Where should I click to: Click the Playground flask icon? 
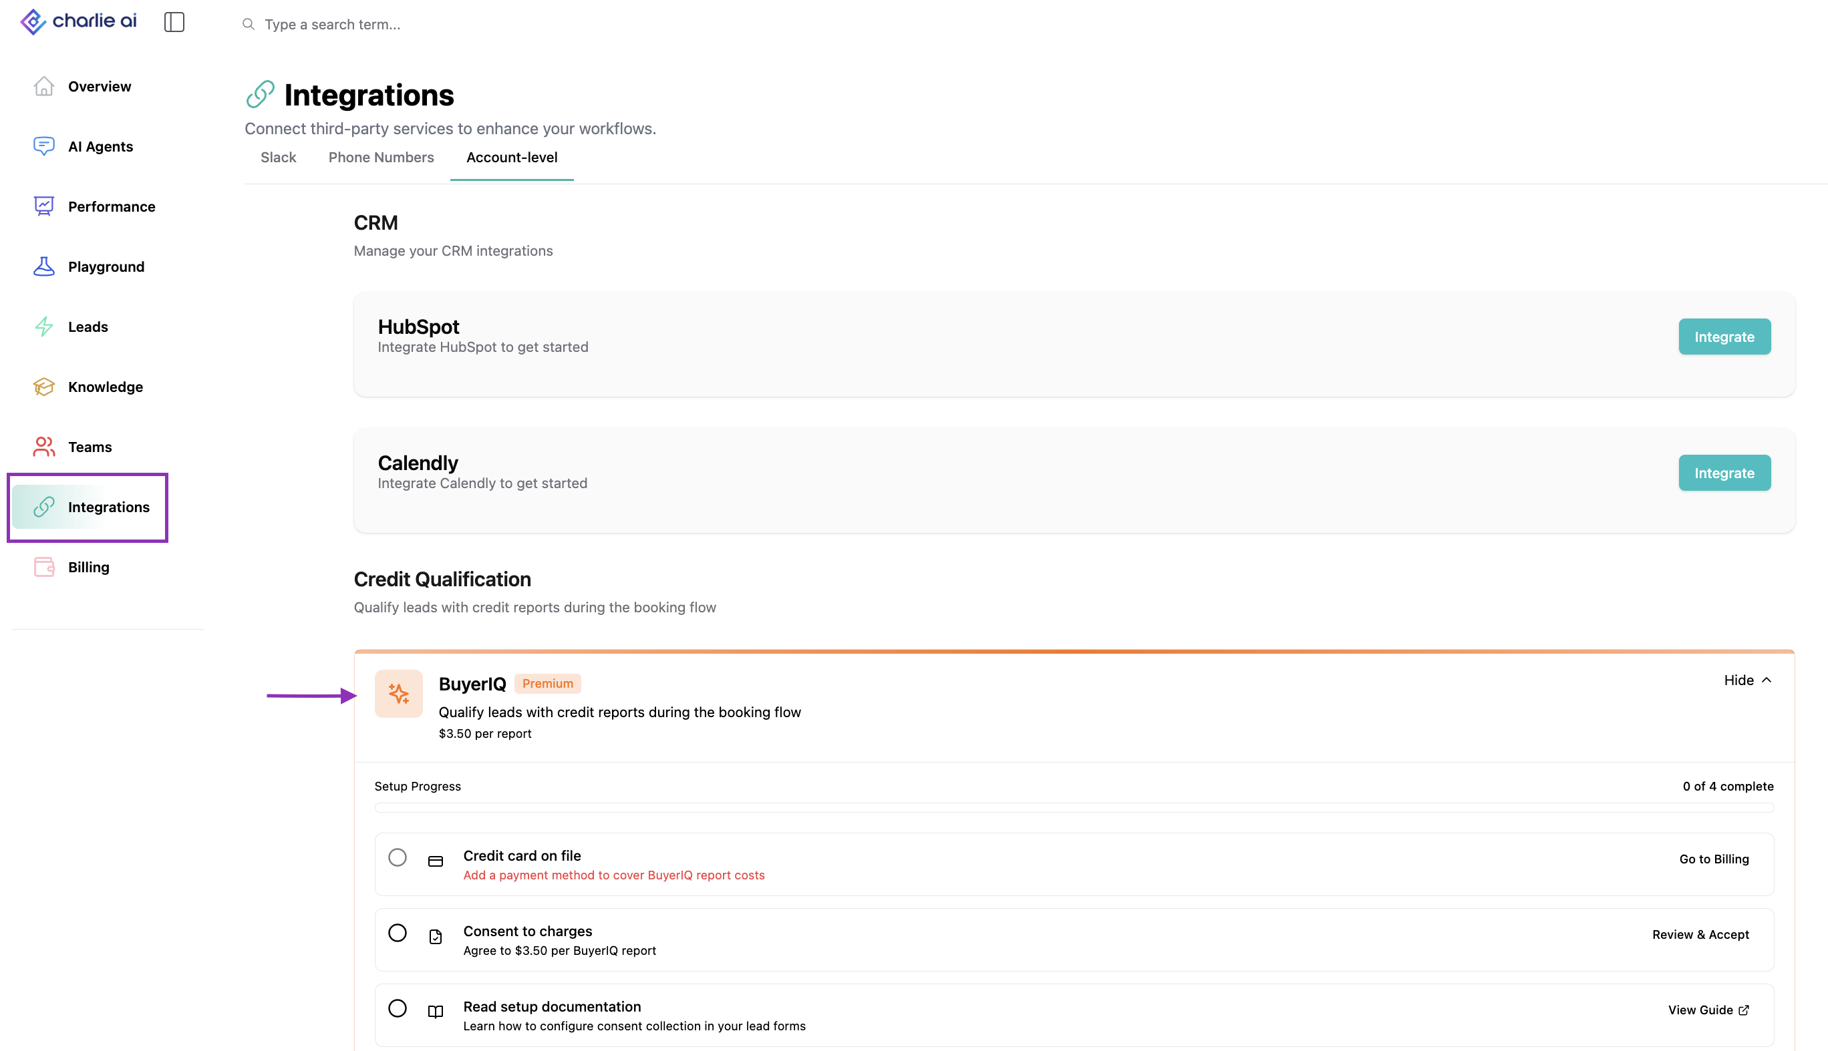point(44,266)
